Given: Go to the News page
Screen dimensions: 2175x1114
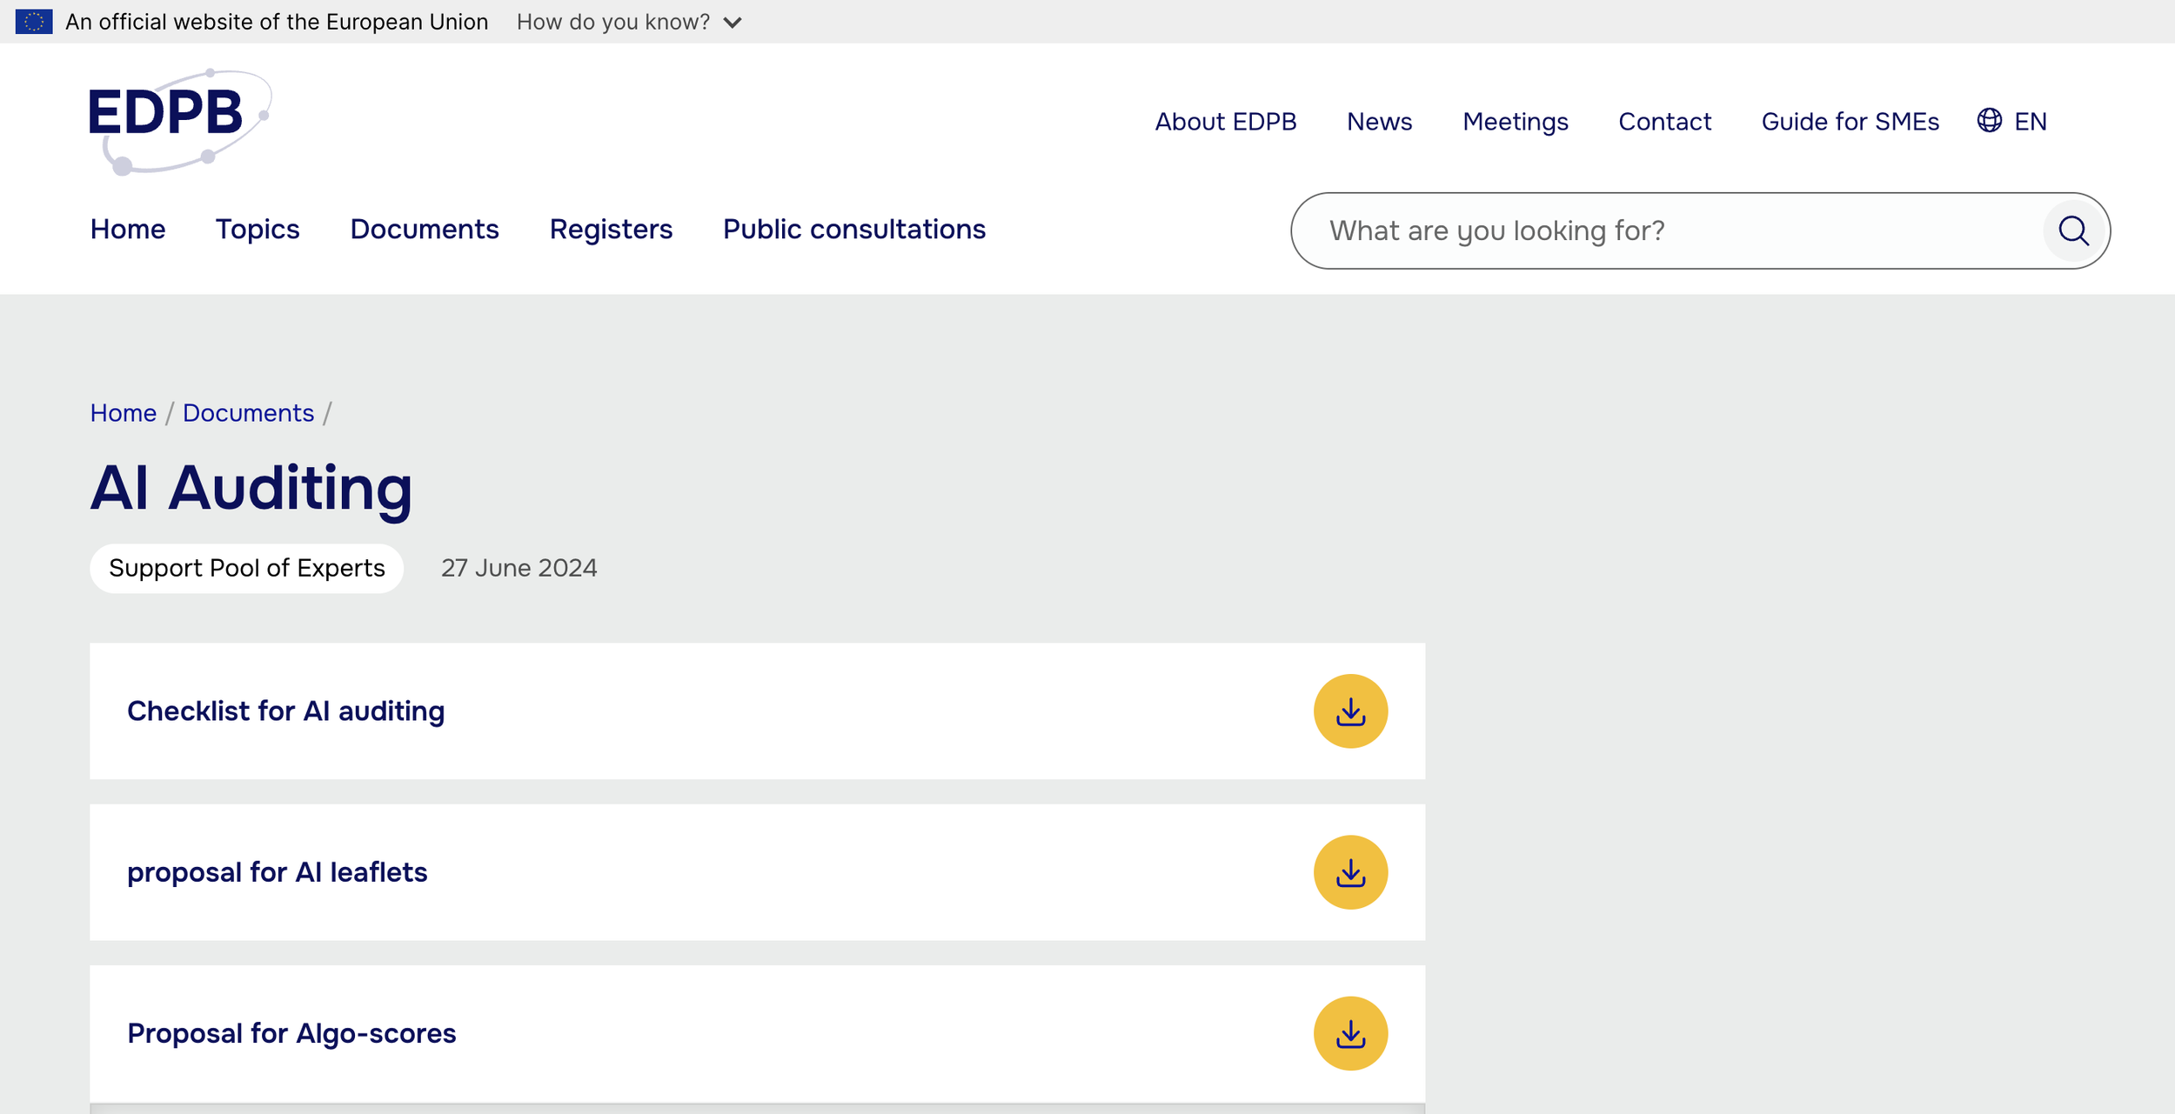Looking at the screenshot, I should pyautogui.click(x=1379, y=122).
